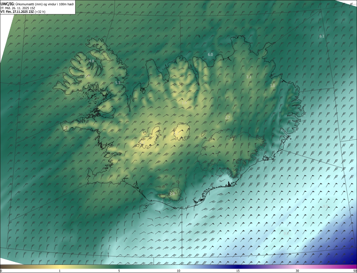Image resolution: width=357 pixels, height=273 pixels.
Task: Click the 2.4 value label
Action: click(x=87, y=76)
